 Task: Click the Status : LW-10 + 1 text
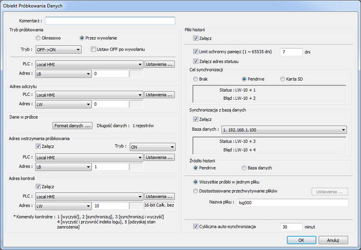pyautogui.click(x=237, y=90)
